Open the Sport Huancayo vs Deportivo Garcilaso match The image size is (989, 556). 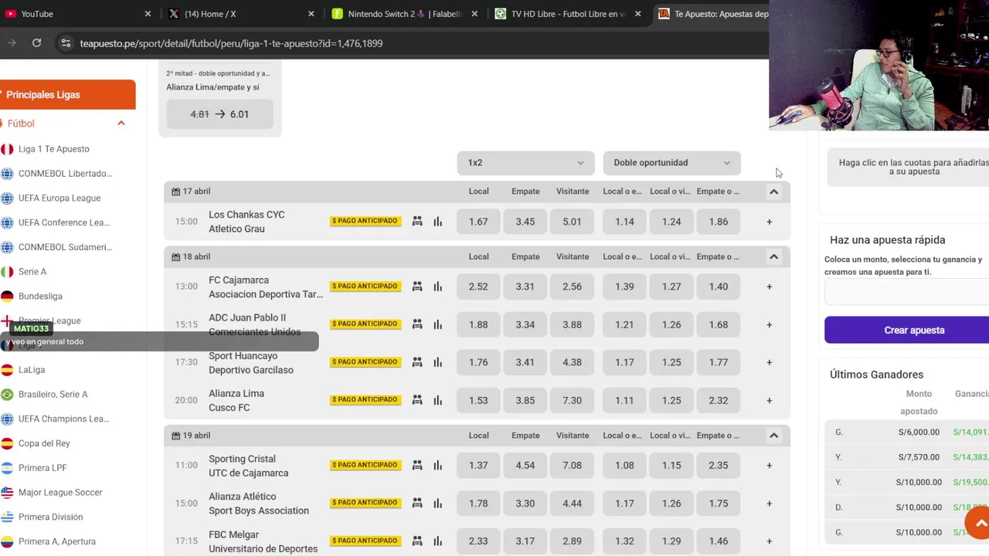click(x=251, y=363)
